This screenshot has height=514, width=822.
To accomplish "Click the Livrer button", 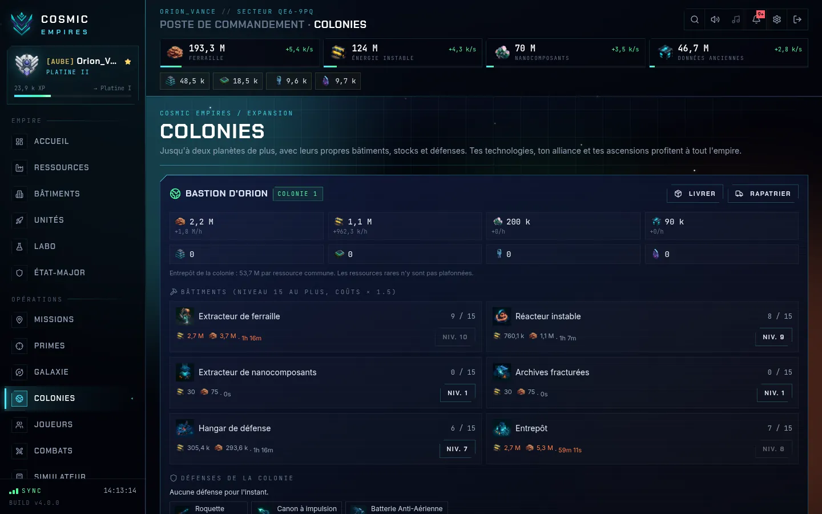I will (695, 194).
